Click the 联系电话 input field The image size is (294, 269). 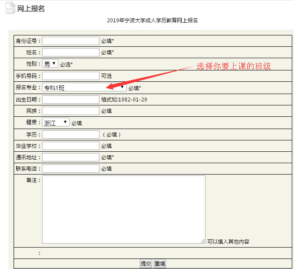(x=71, y=168)
